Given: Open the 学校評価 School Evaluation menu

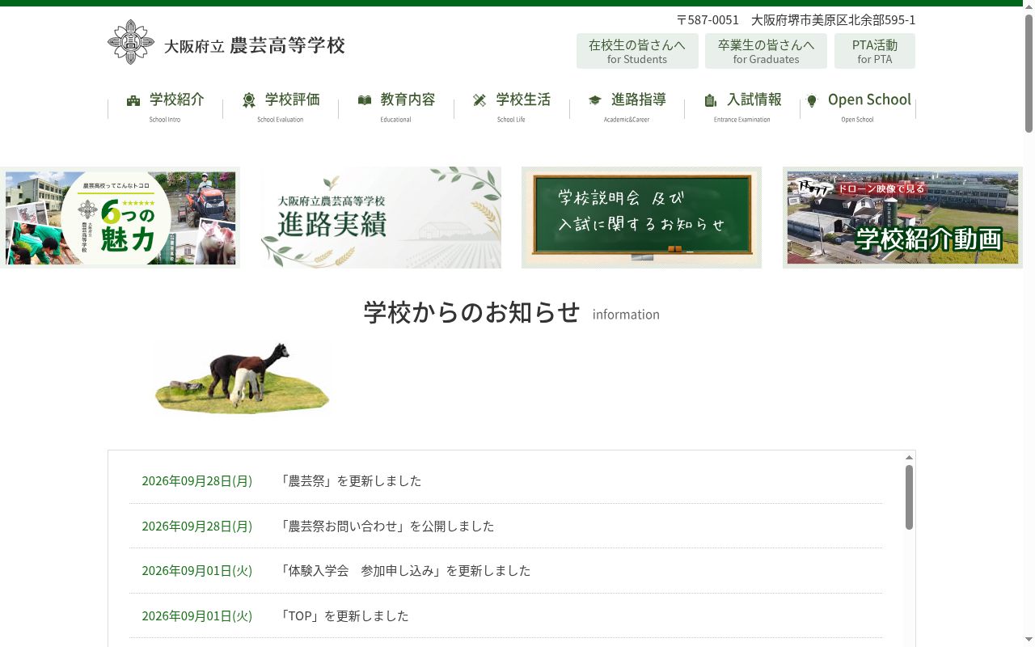Looking at the screenshot, I should (281, 108).
